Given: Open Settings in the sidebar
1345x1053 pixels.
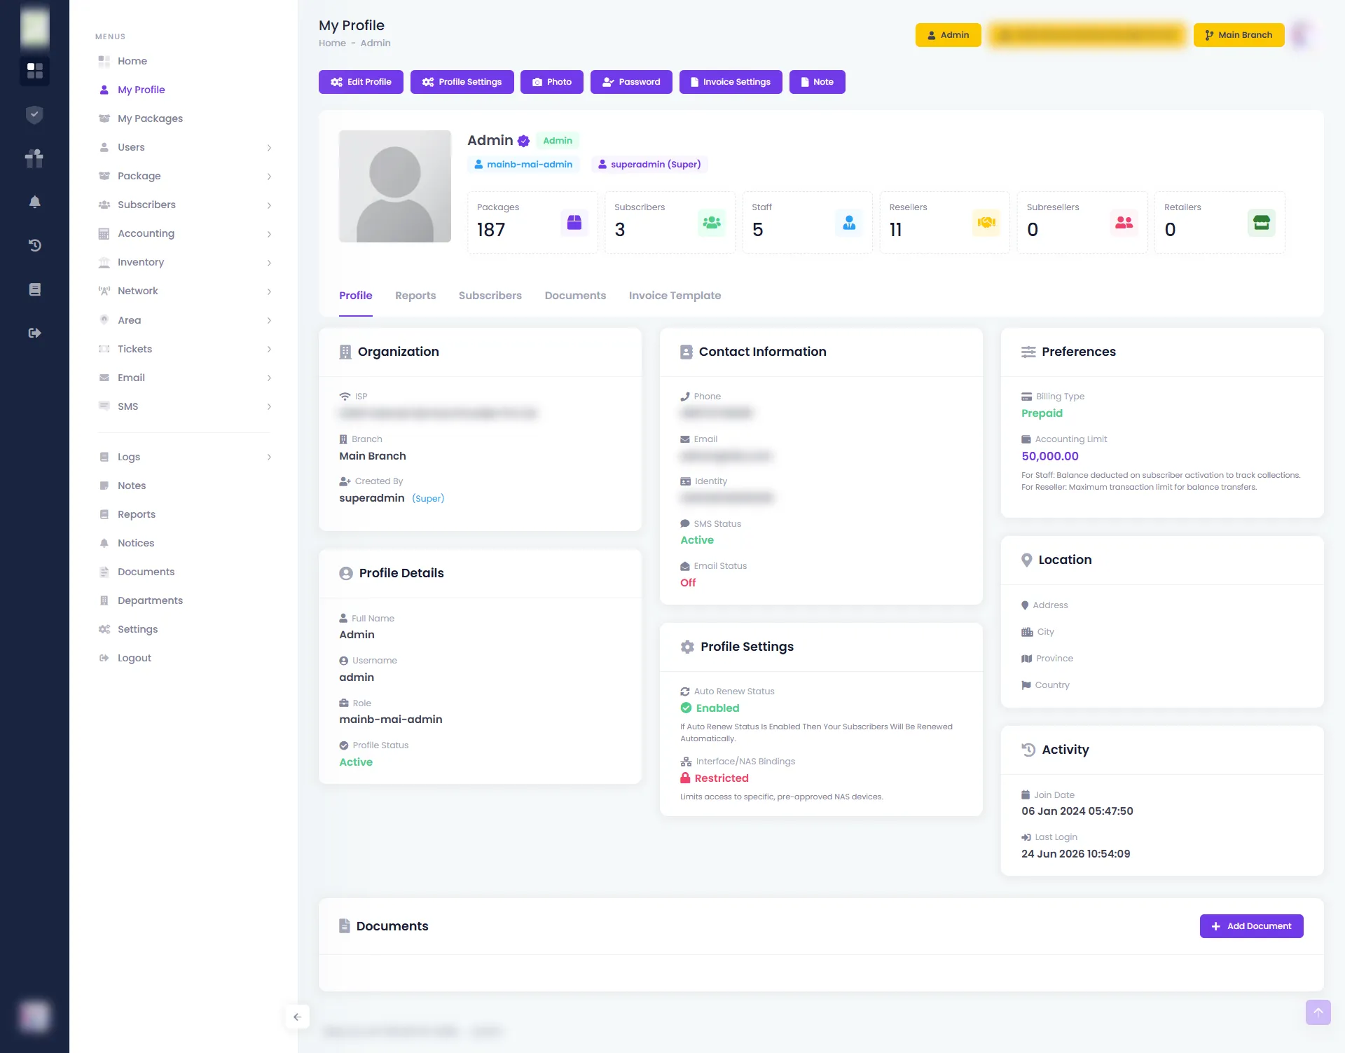Looking at the screenshot, I should (137, 629).
